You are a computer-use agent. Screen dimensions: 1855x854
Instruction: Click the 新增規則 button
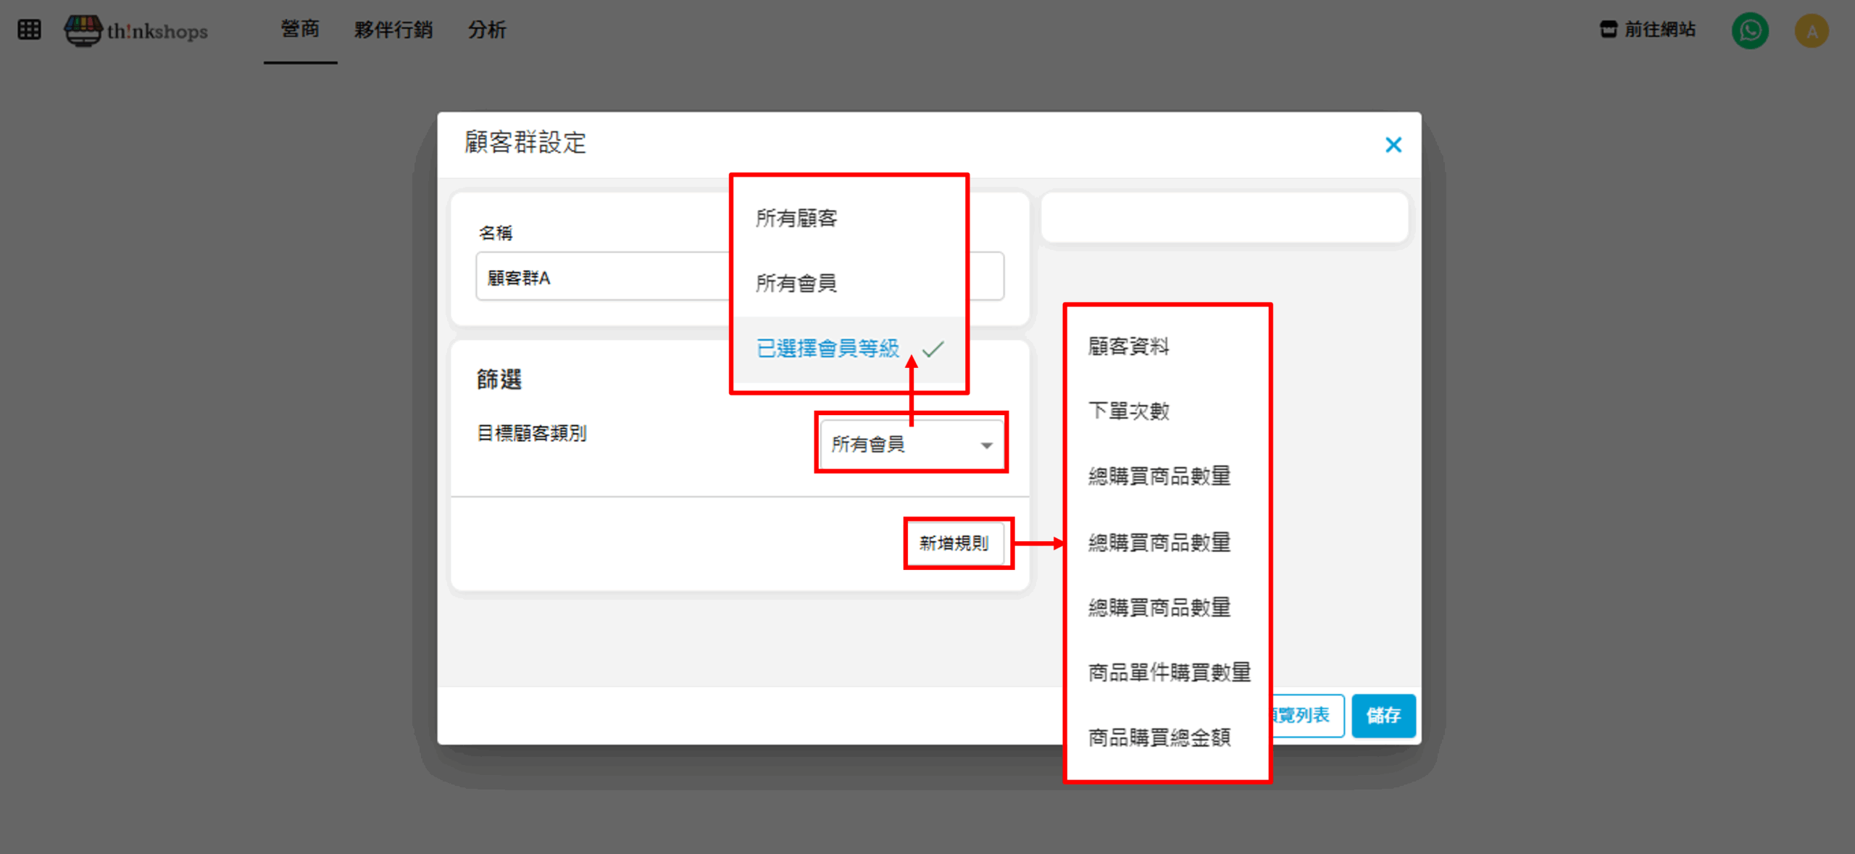coord(954,543)
